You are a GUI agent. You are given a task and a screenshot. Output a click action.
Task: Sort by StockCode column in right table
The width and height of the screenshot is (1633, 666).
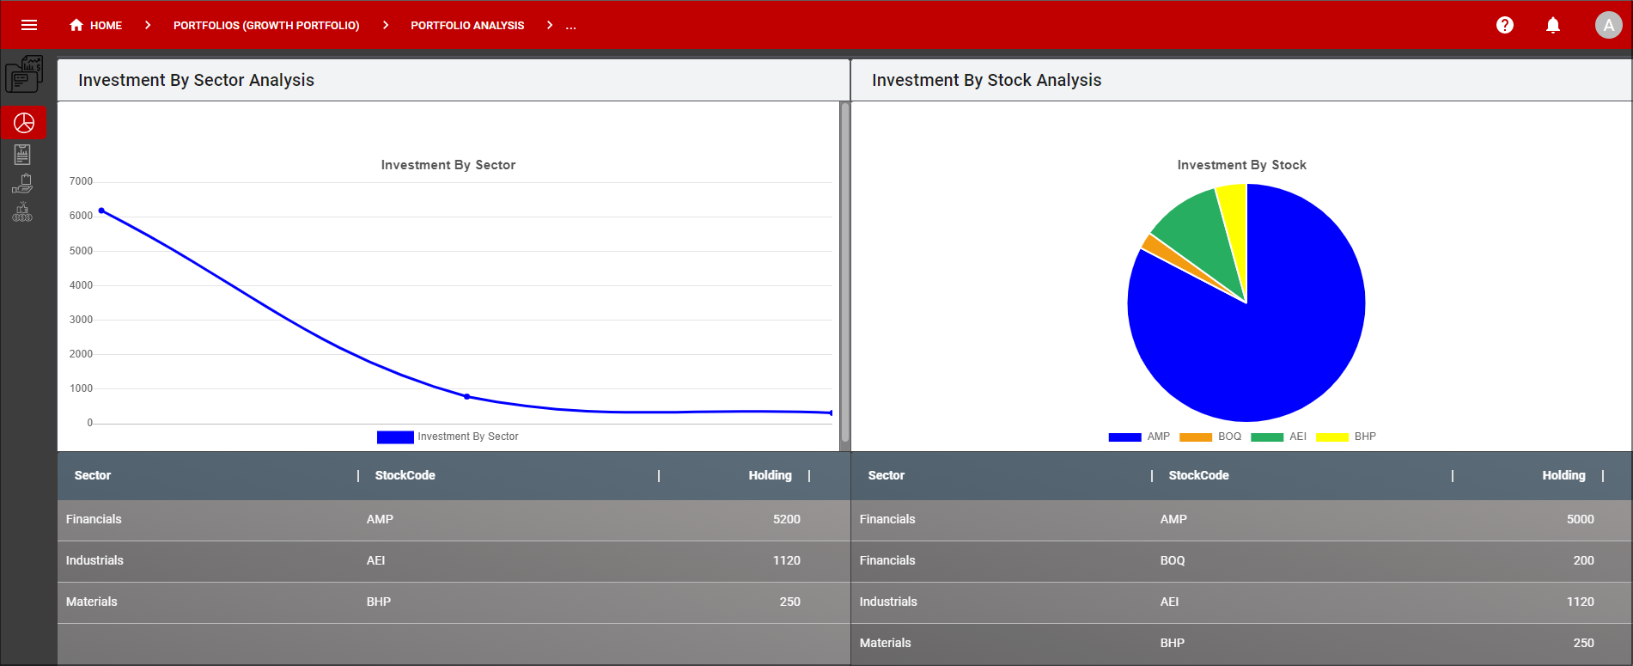click(x=1199, y=475)
